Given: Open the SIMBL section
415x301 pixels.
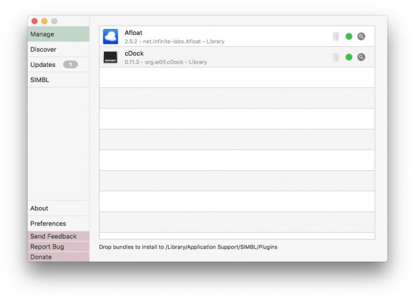Looking at the screenshot, I should 58,80.
